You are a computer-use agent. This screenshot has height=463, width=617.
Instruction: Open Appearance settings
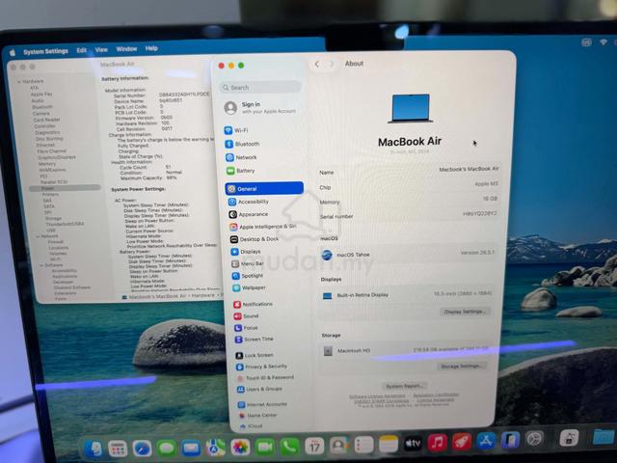pyautogui.click(x=249, y=214)
